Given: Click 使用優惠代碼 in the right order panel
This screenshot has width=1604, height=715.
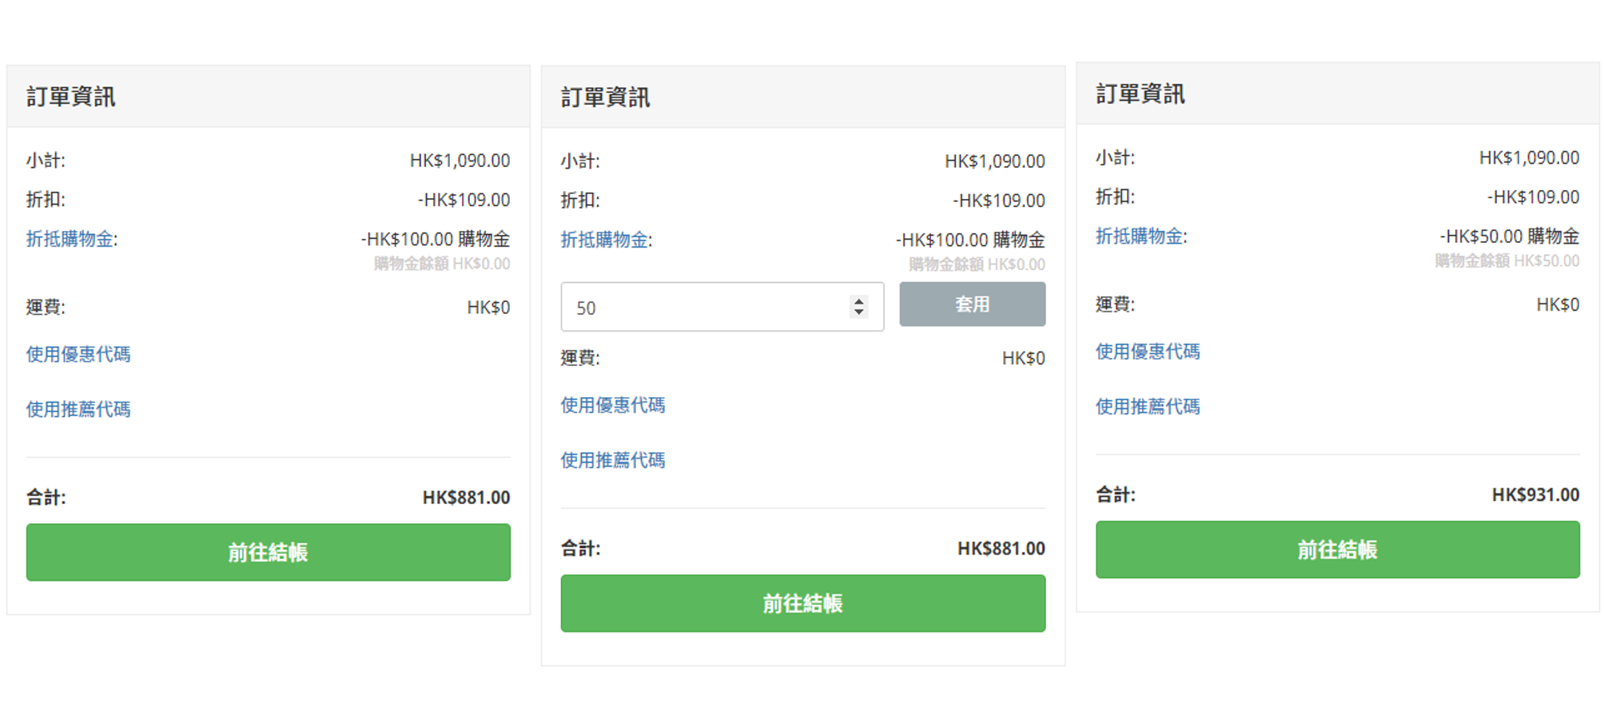Looking at the screenshot, I should tap(1148, 352).
